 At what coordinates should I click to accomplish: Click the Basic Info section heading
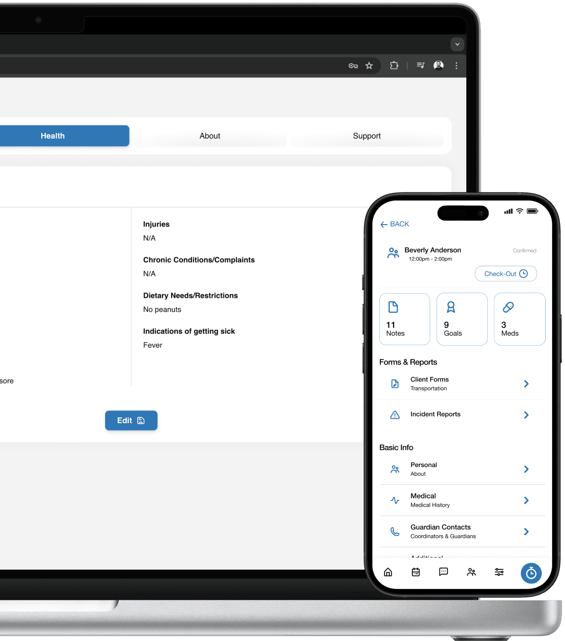[396, 447]
